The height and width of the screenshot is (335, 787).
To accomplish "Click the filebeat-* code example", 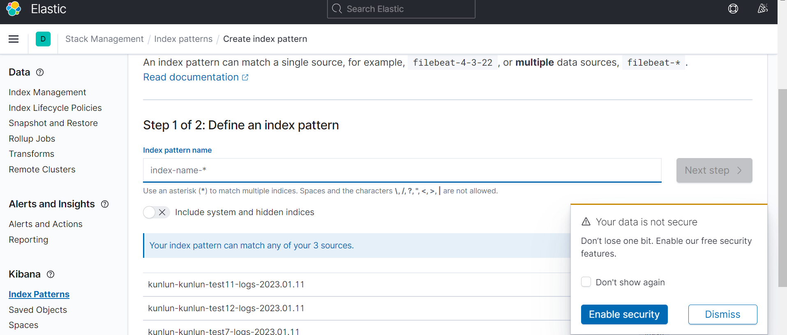I will [x=653, y=62].
